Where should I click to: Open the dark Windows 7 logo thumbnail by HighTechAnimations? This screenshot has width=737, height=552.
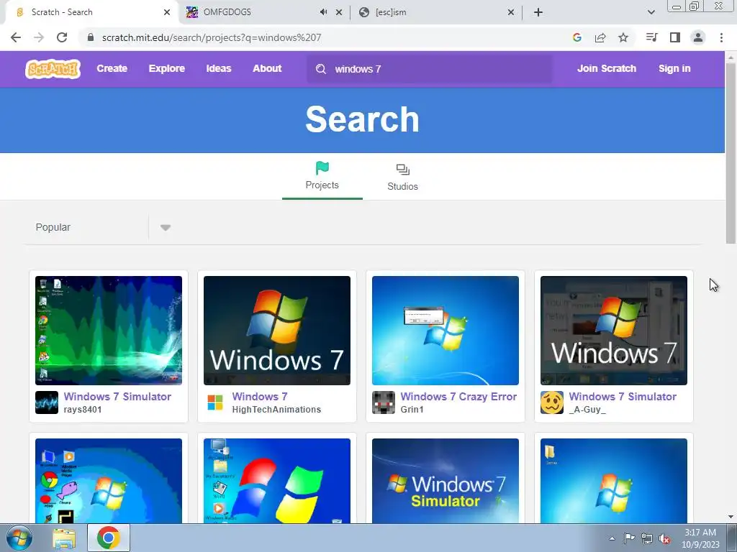point(277,331)
